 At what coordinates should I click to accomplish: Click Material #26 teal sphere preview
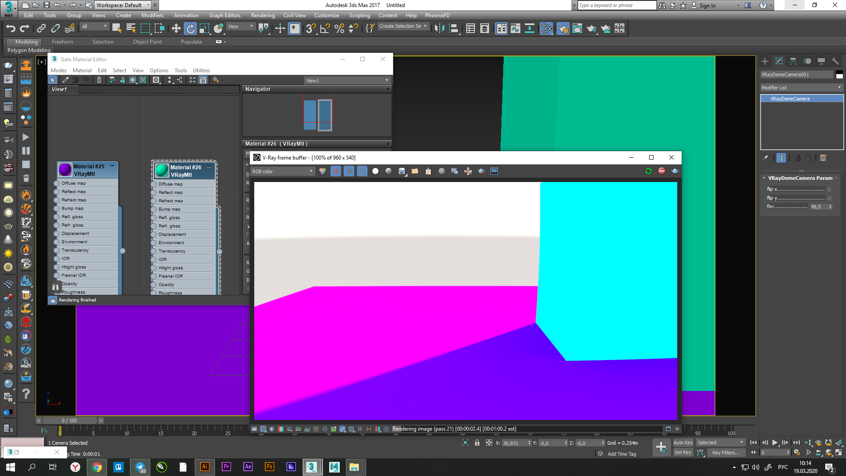pos(162,171)
